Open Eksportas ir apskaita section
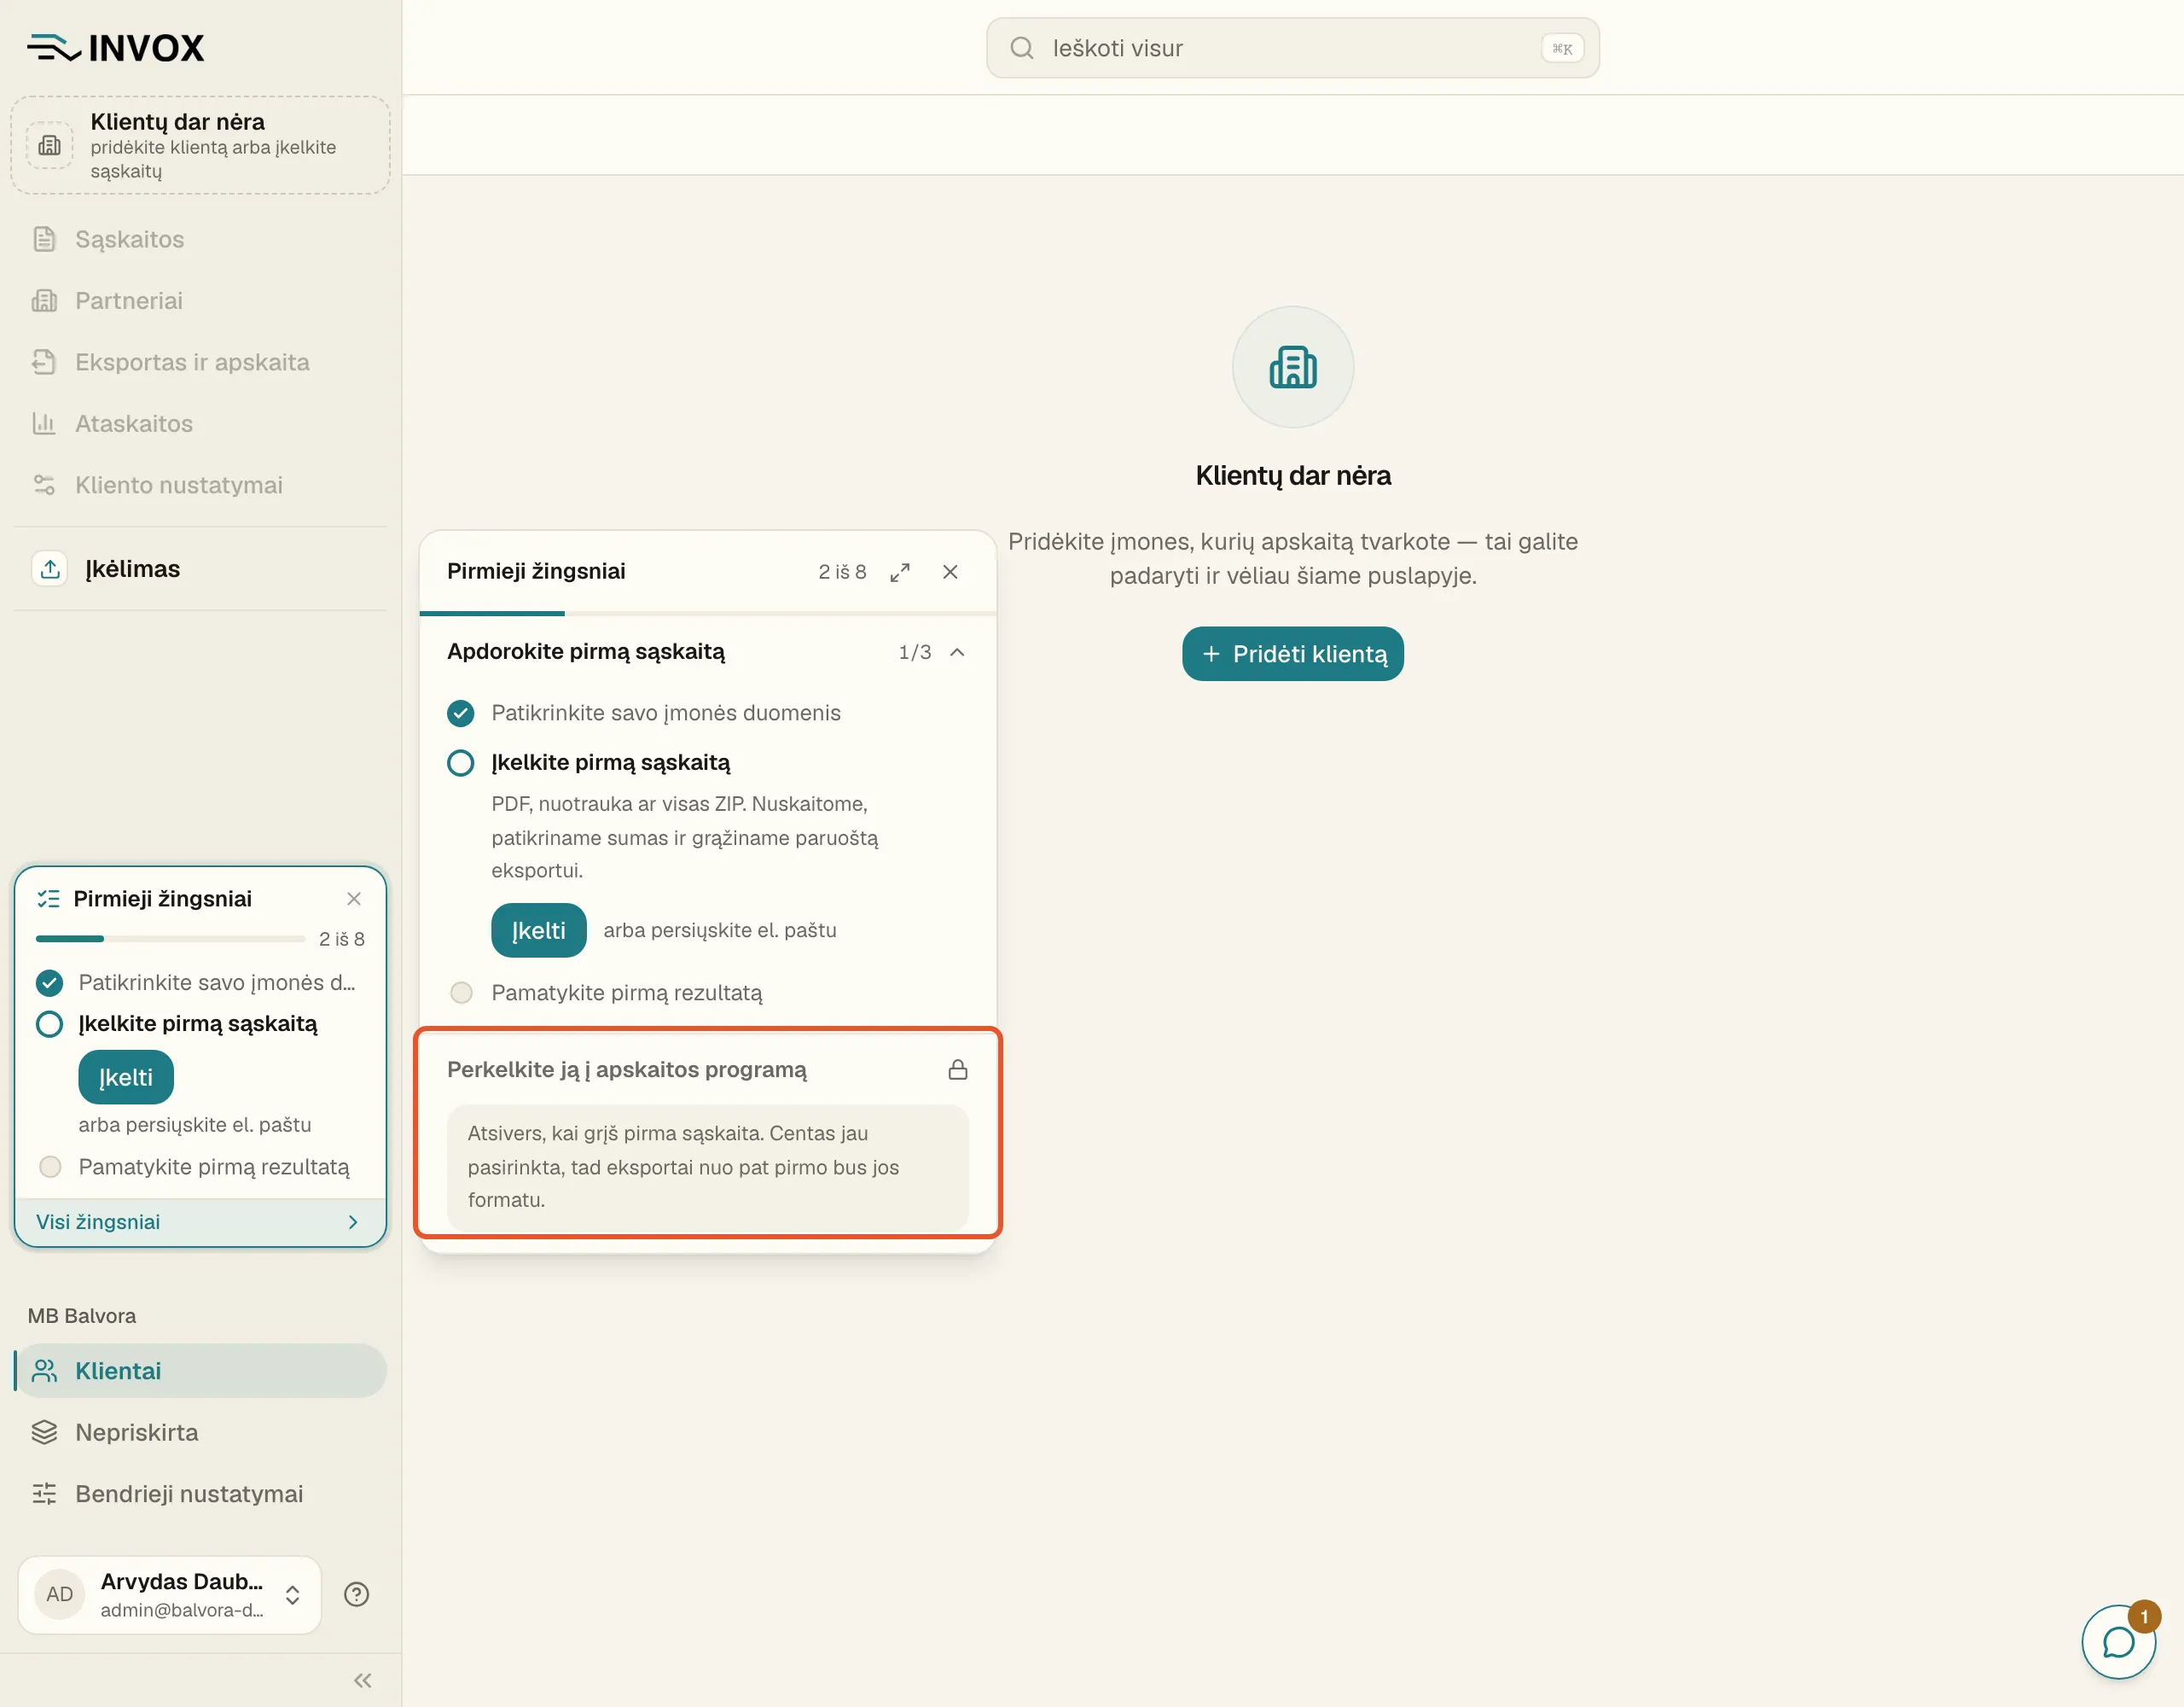2184x1707 pixels. pyautogui.click(x=200, y=362)
